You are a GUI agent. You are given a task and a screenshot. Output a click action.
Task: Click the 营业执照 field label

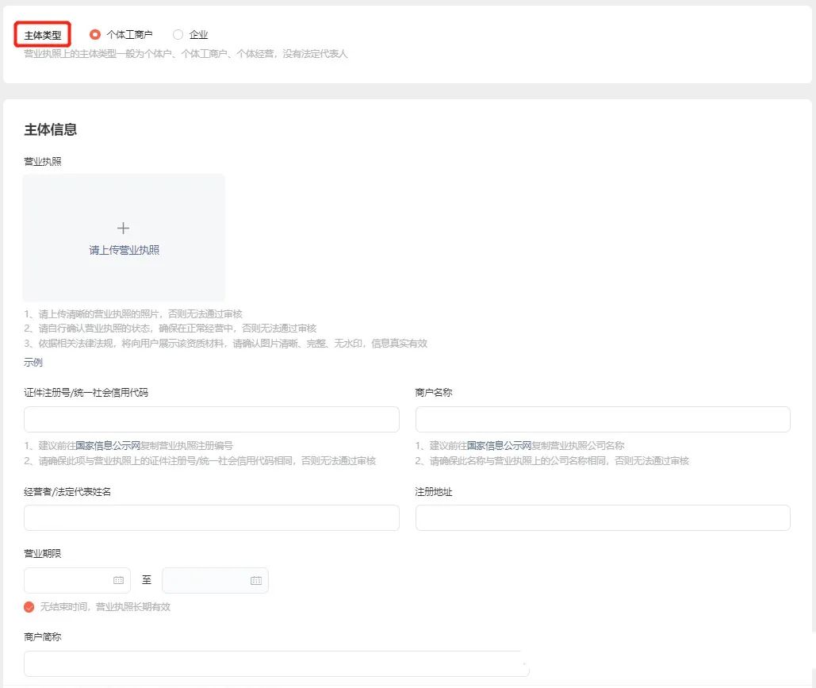(x=43, y=161)
